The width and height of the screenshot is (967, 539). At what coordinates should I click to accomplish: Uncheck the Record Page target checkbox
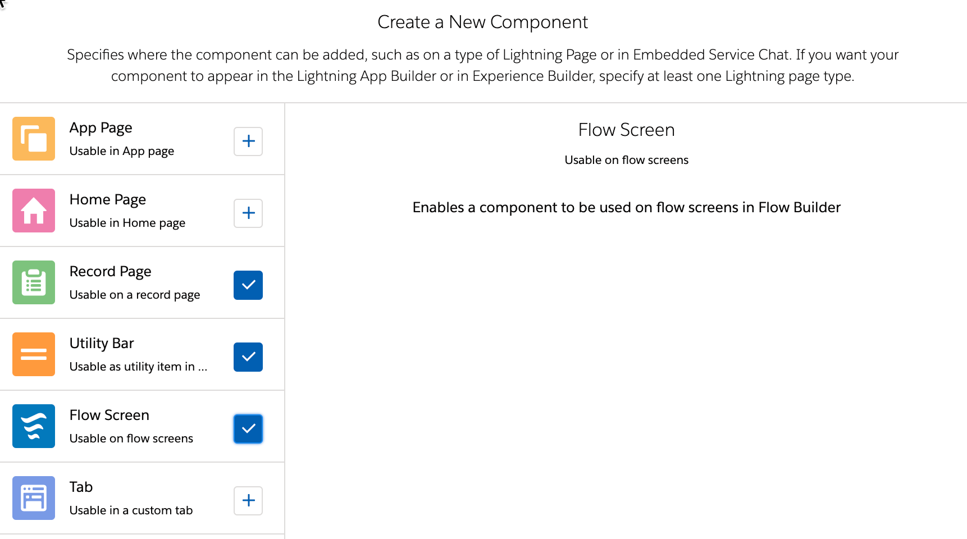pyautogui.click(x=248, y=285)
